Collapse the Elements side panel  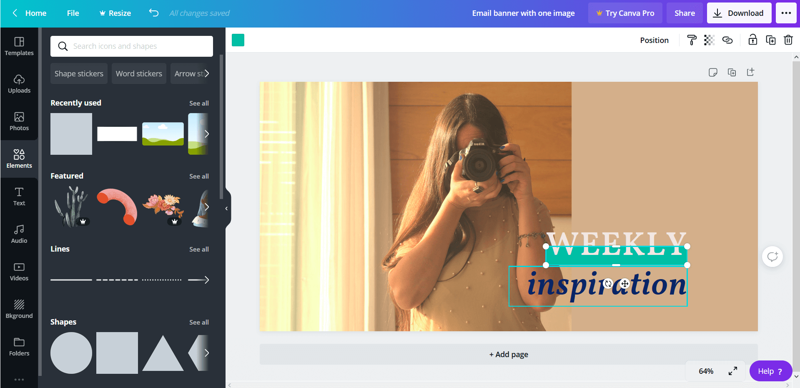pos(226,209)
